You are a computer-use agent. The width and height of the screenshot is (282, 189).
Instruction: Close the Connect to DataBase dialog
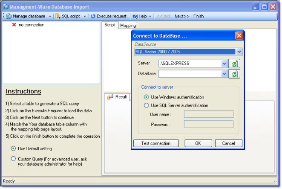point(239,35)
